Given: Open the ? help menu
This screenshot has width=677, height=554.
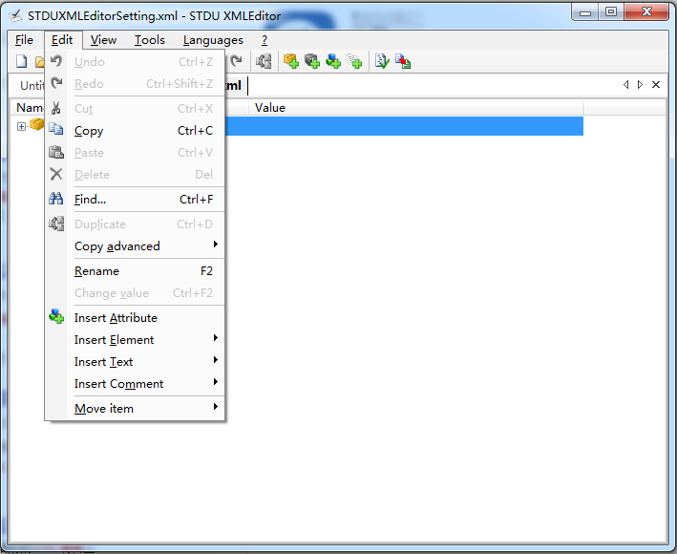Looking at the screenshot, I should 264,40.
